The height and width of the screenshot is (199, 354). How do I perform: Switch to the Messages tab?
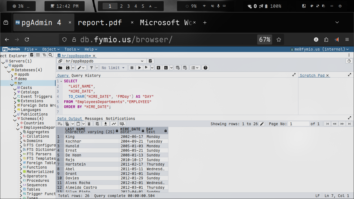click(94, 119)
